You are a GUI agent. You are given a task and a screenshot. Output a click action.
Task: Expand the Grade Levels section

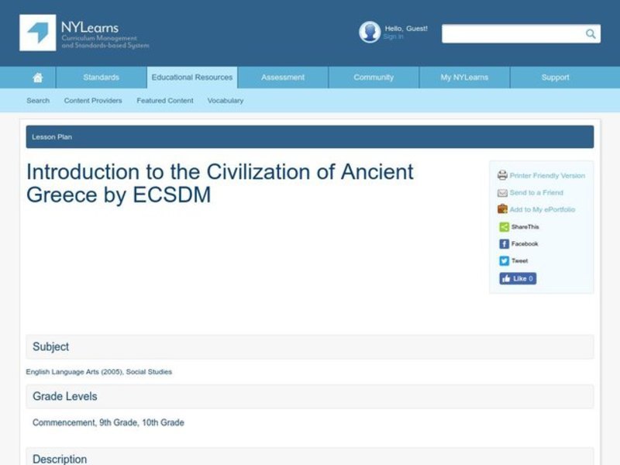pos(64,396)
